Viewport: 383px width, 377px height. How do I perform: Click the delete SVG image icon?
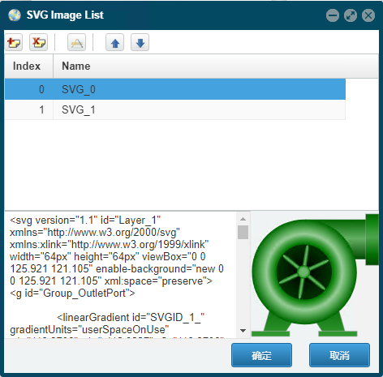pos(39,42)
